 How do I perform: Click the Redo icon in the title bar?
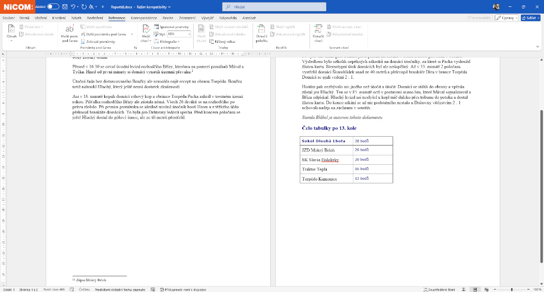point(84,6)
